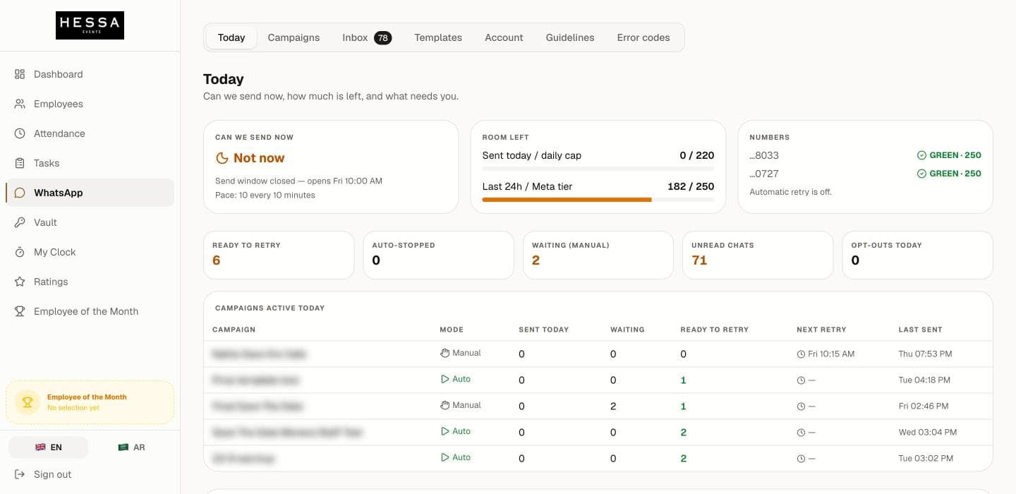The height and width of the screenshot is (494, 1016).
Task: Open the Waiting (Manual) card
Action: click(x=598, y=255)
